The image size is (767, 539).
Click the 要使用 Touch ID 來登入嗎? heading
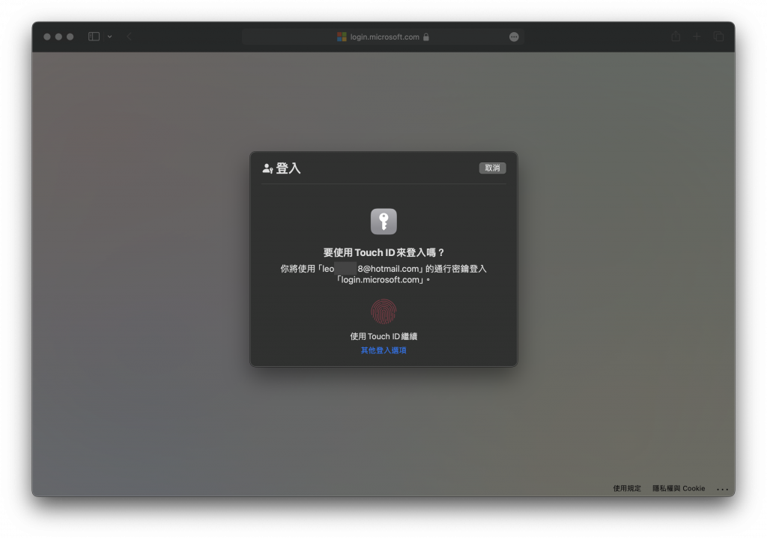[383, 252]
